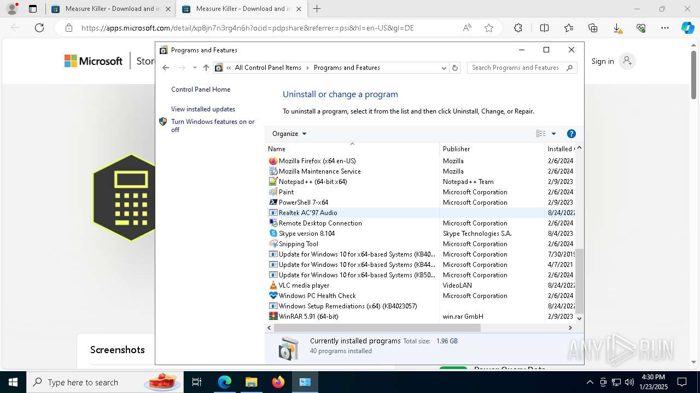The height and width of the screenshot is (393, 700).
Task: Click the WinRAR 5.91 icon
Action: coord(273,317)
